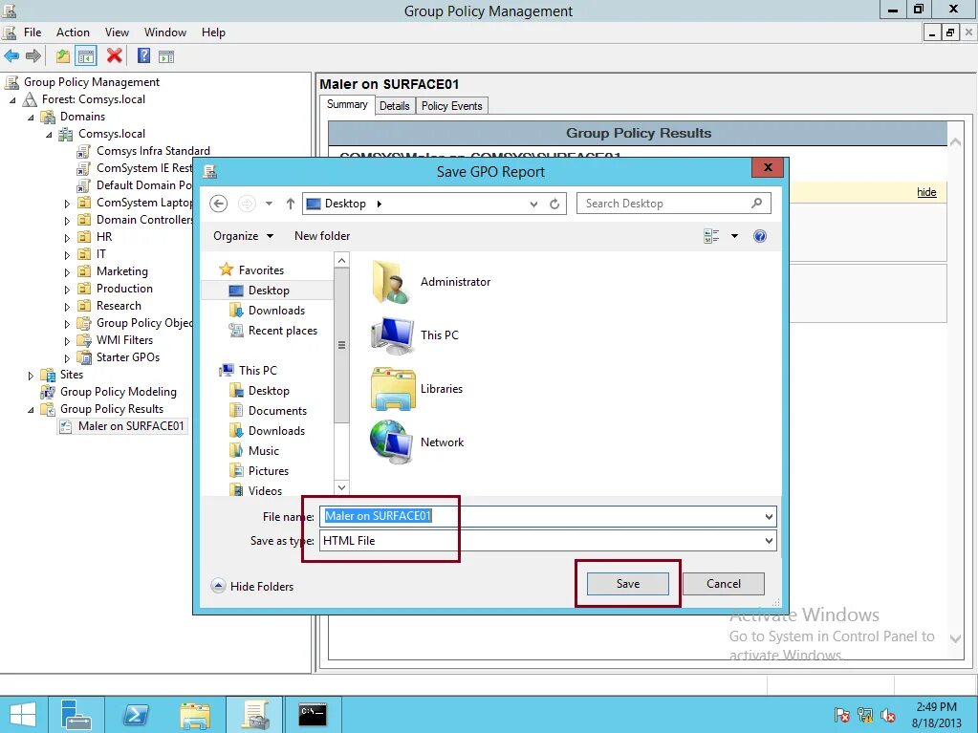Viewport: 978px width, 733px height.
Task: Click the Start button on taskbar
Action: (x=22, y=714)
